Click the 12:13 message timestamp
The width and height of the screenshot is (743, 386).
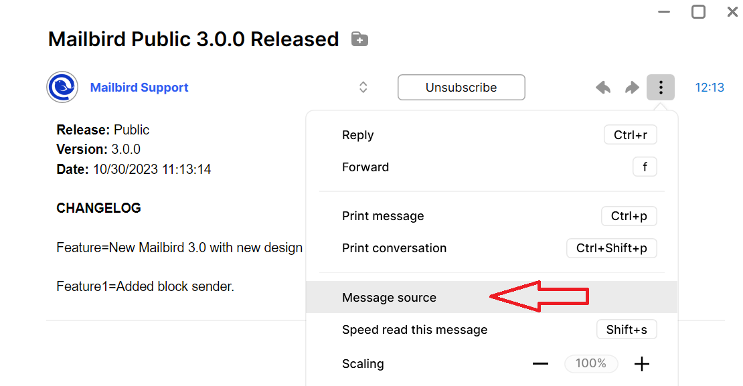(x=710, y=88)
